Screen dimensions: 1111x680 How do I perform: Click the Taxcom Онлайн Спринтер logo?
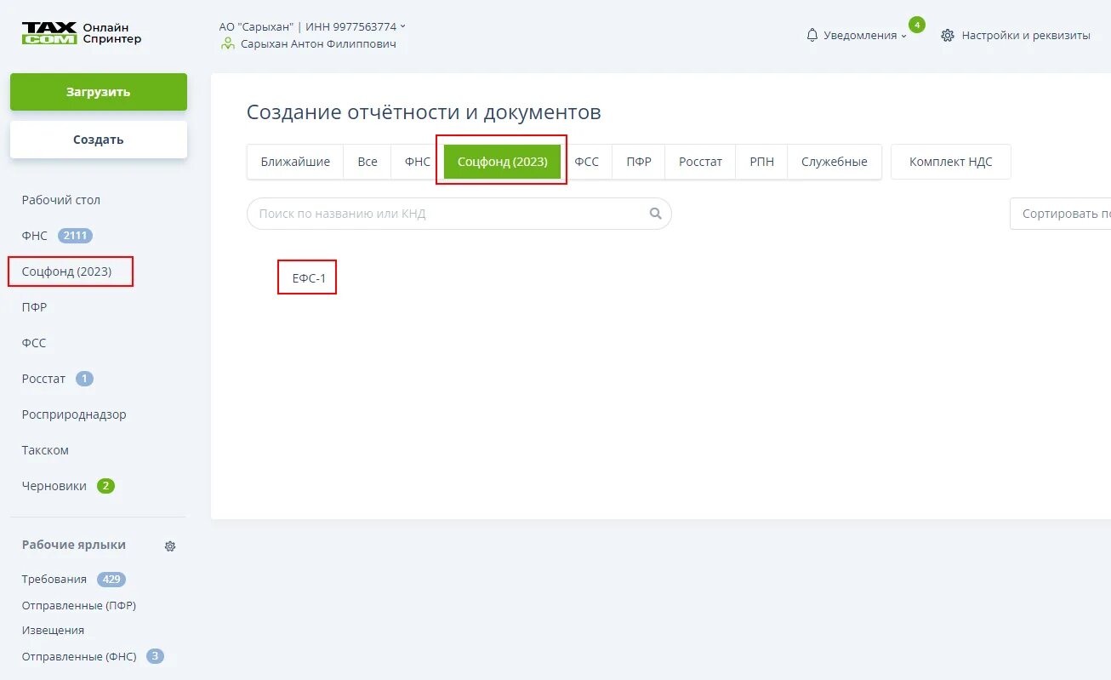coord(82,33)
